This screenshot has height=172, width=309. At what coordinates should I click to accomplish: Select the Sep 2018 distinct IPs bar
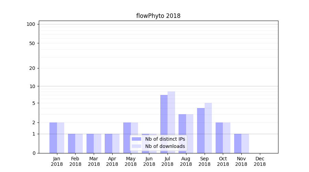201,130
